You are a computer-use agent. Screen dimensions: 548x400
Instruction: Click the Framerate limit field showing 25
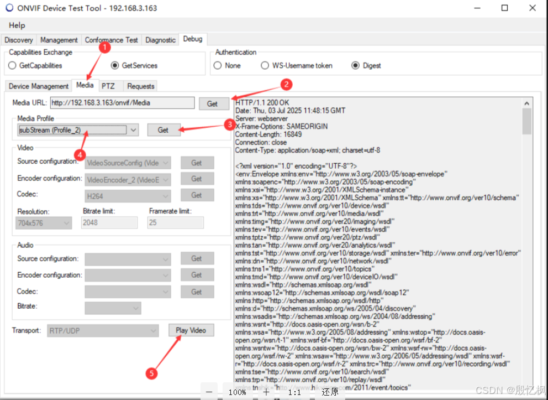pos(176,223)
